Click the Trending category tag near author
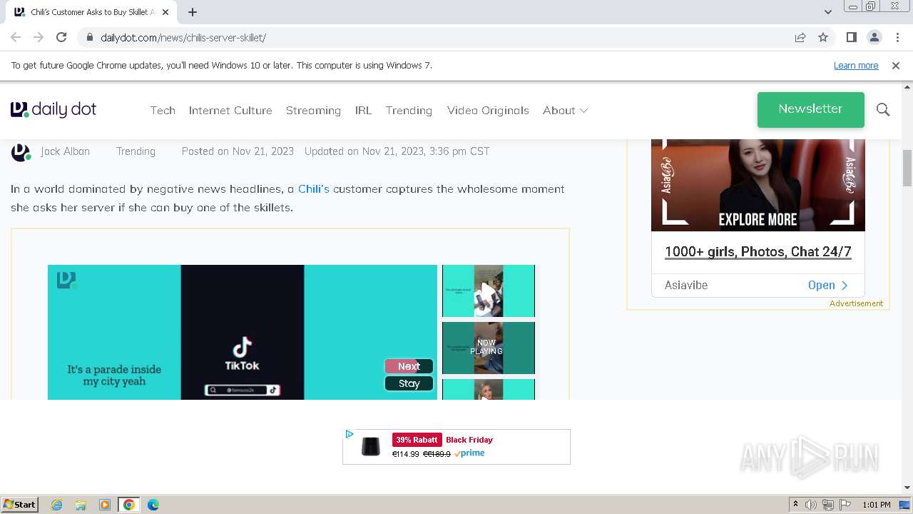This screenshot has height=514, width=913. click(136, 151)
